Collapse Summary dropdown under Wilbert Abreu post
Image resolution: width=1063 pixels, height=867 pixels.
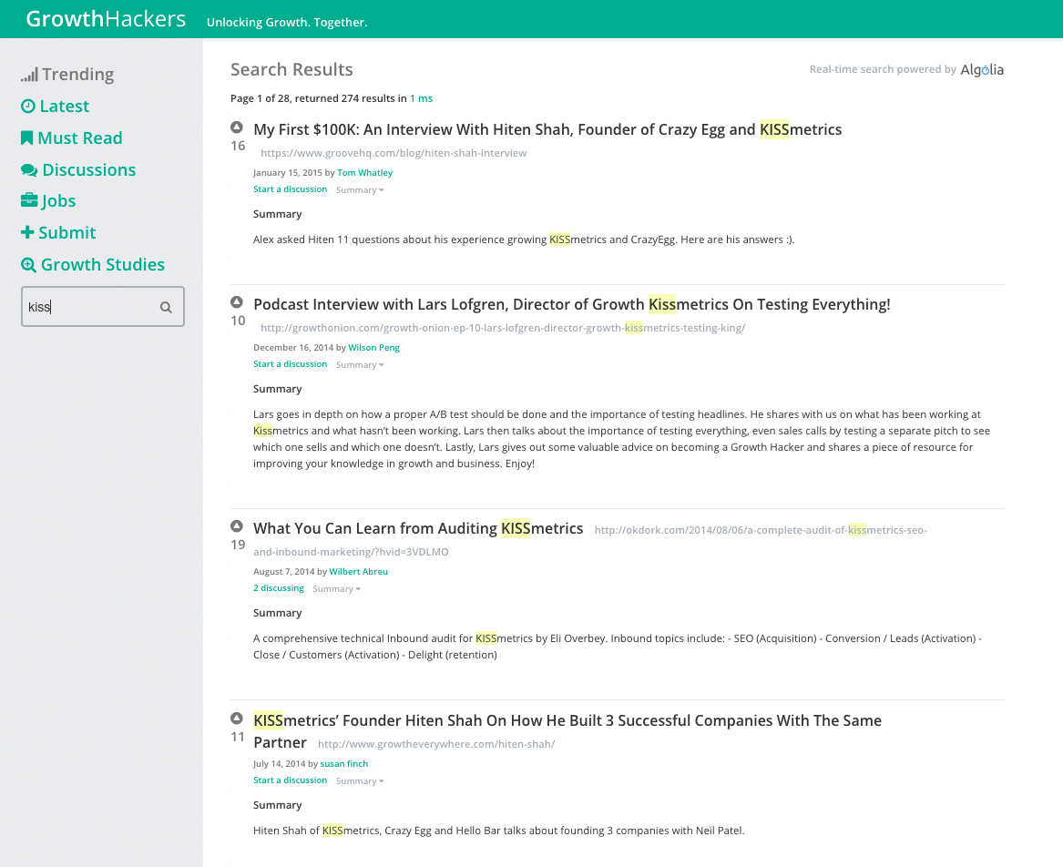[x=337, y=588]
